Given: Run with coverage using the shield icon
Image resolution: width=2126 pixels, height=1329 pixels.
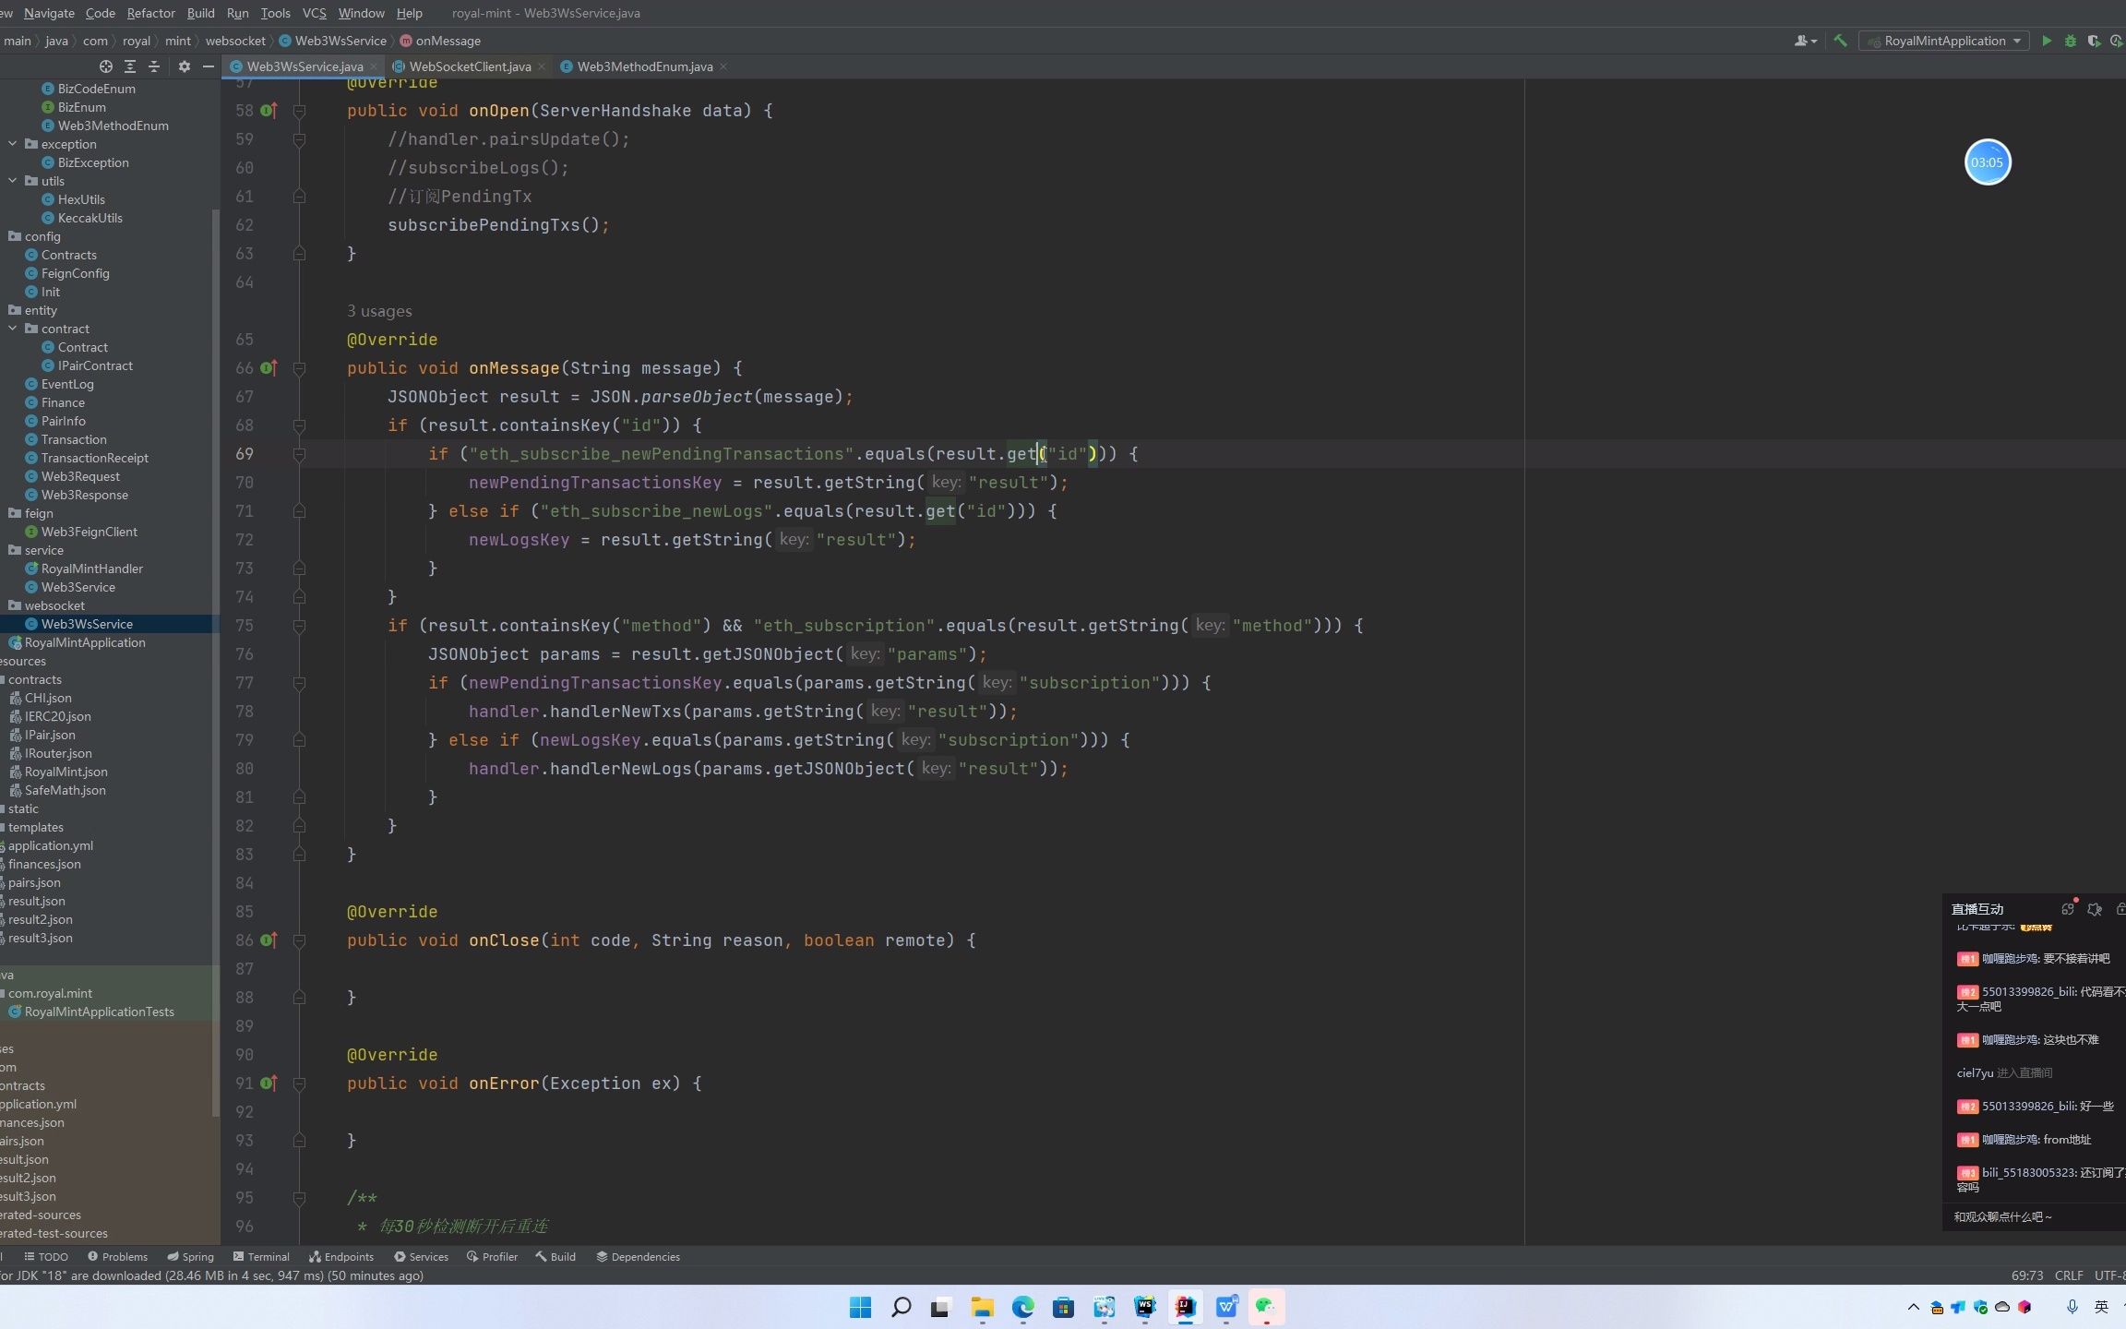Looking at the screenshot, I should [x=2094, y=41].
